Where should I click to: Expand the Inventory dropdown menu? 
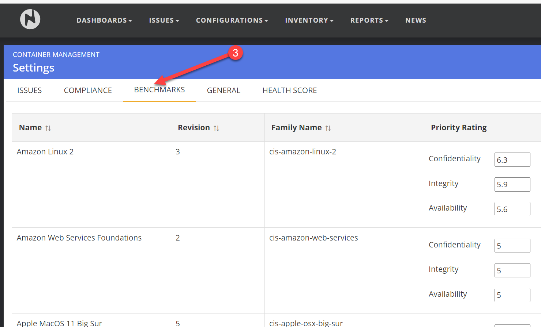click(x=309, y=20)
